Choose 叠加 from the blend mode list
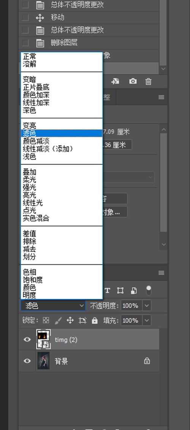 point(29,172)
